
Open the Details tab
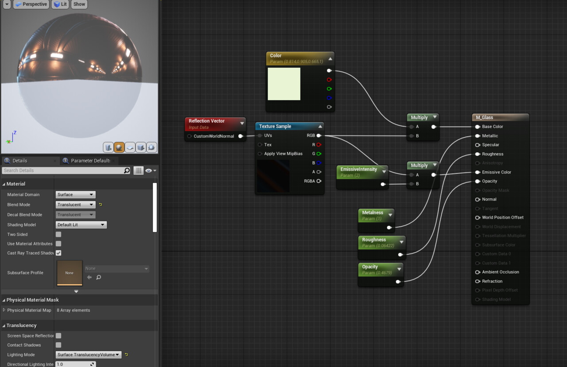(19, 161)
